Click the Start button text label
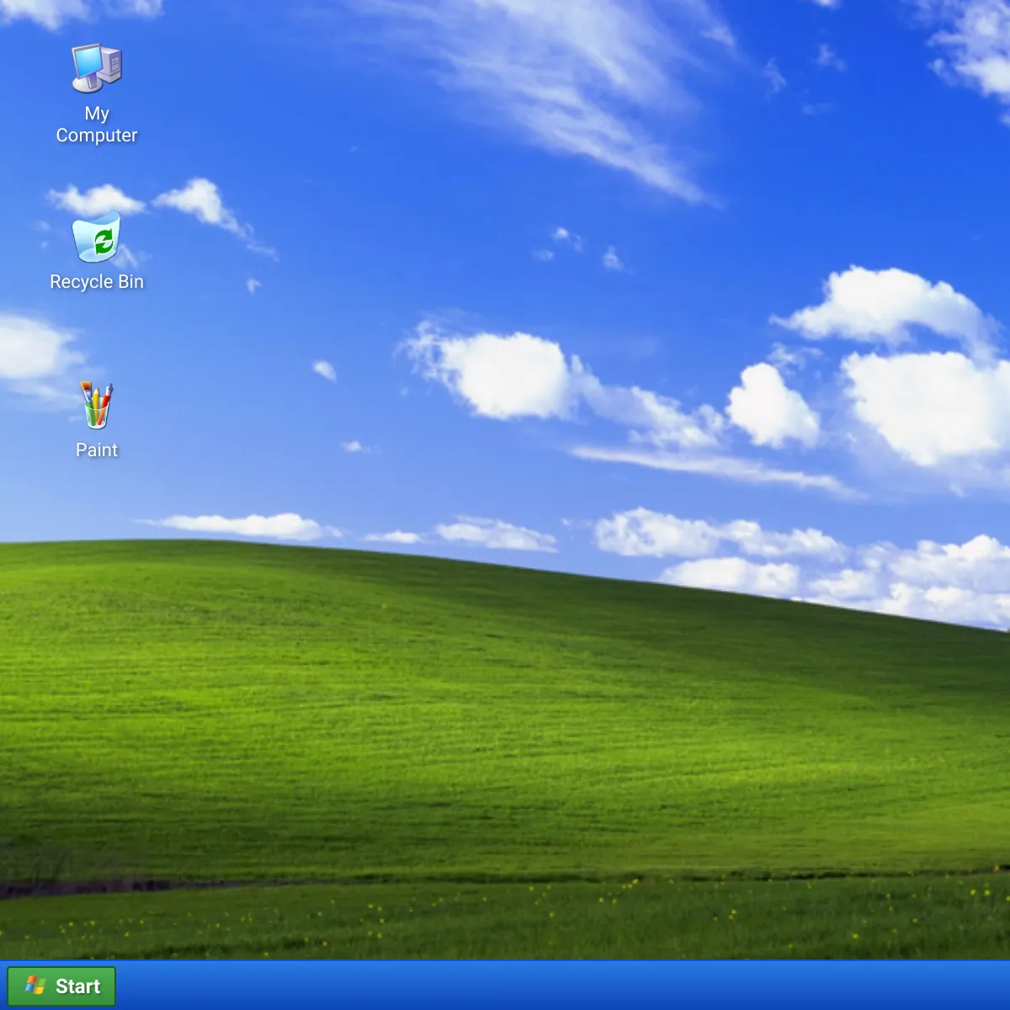Image resolution: width=1010 pixels, height=1010 pixels. click(x=78, y=986)
